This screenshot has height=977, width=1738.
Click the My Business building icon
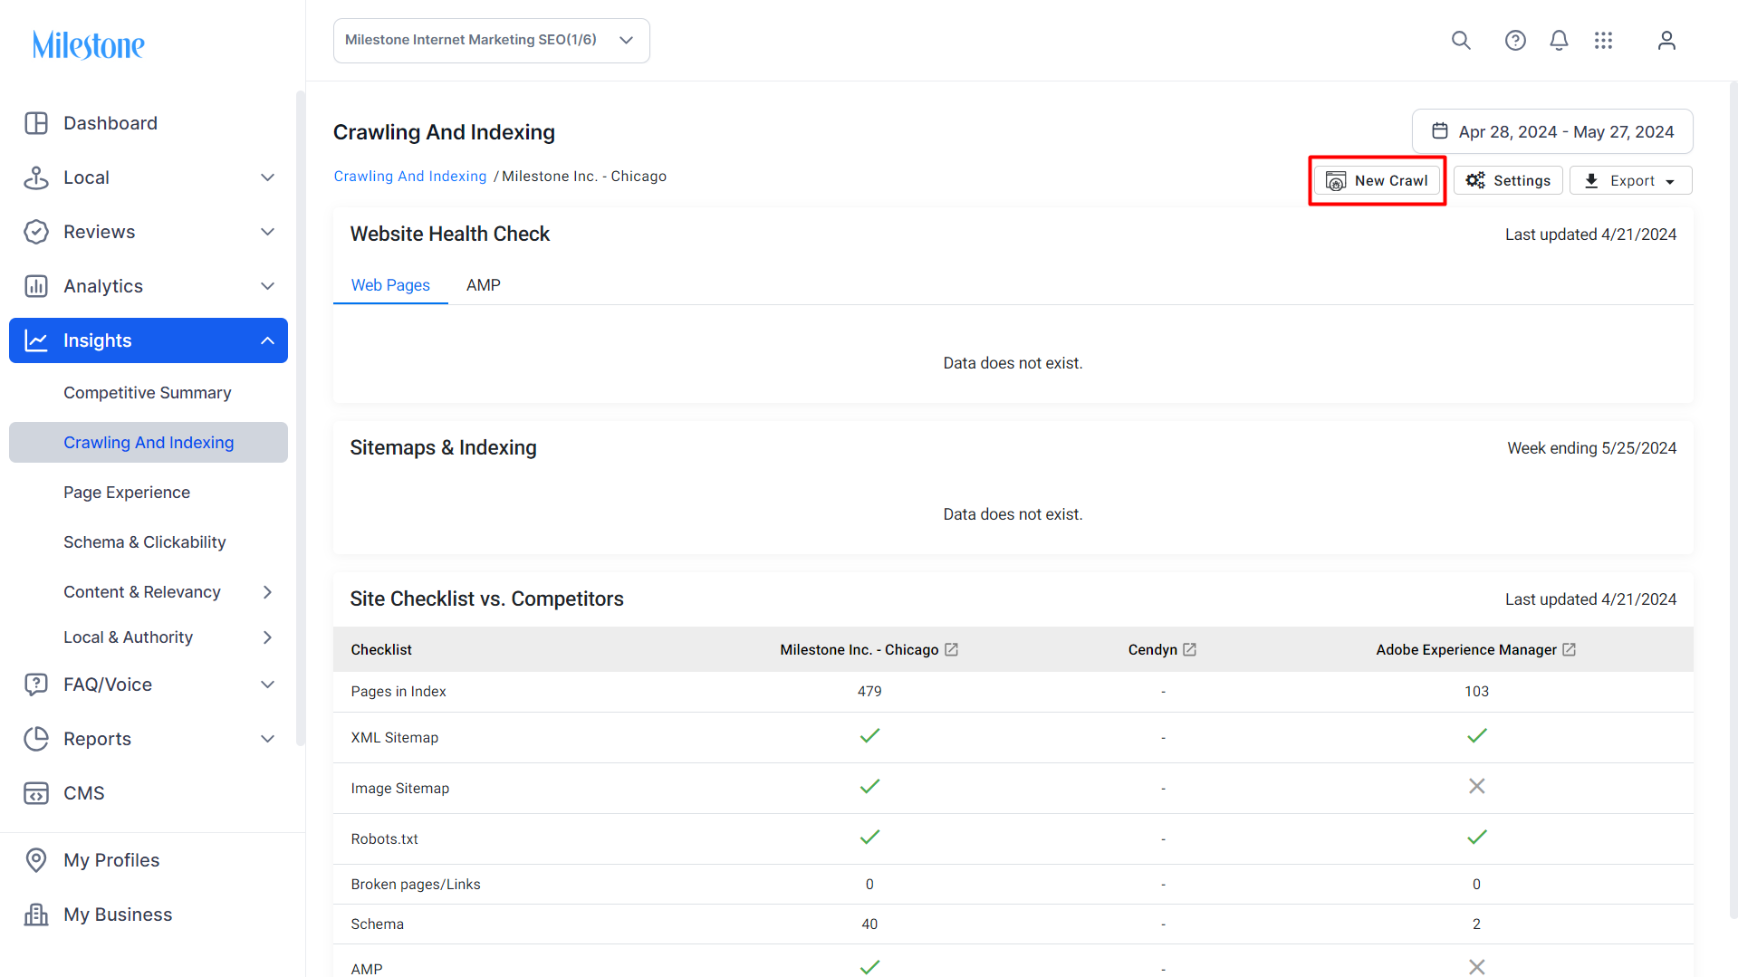coord(36,915)
